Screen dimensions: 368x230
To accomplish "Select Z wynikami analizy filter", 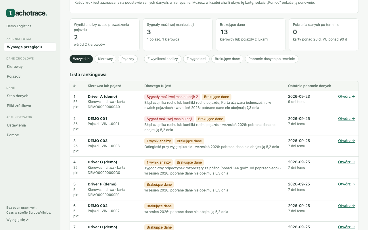I will click(163, 59).
